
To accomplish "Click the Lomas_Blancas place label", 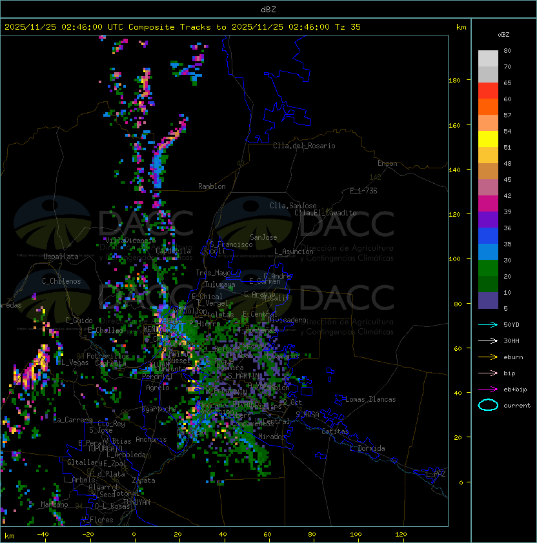I will (370, 399).
